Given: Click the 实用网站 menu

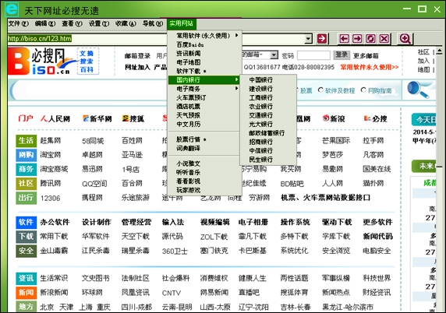Looking at the screenshot, I should pyautogui.click(x=182, y=23).
